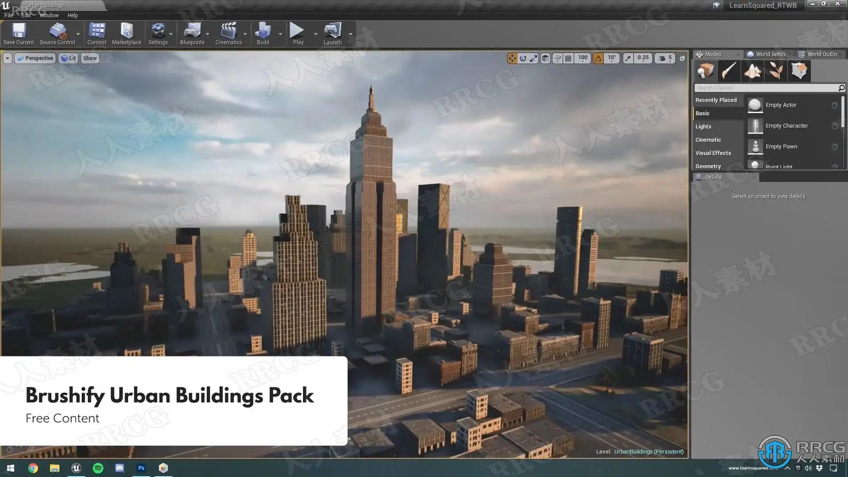Open the Window menu

click(x=49, y=15)
